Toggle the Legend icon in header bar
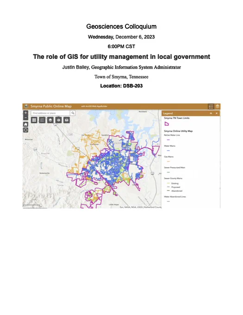This screenshot has height=315, width=243. pyautogui.click(x=211, y=106)
